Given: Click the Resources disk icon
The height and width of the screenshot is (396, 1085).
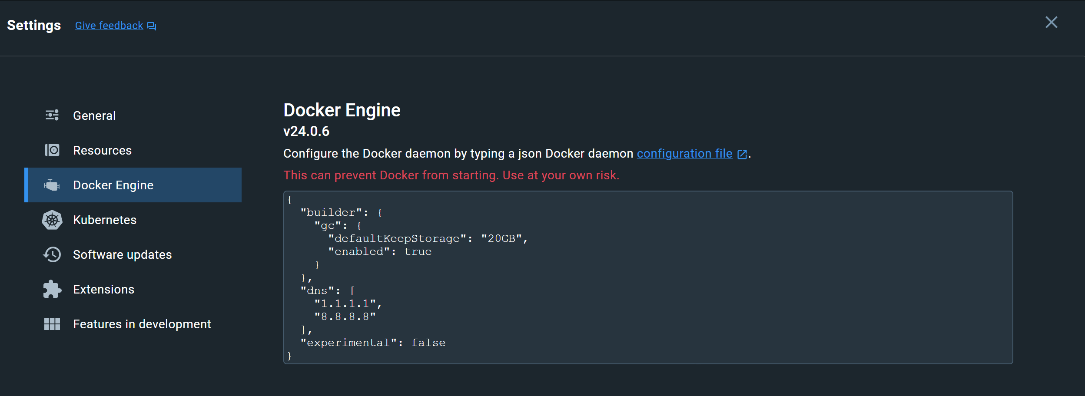Looking at the screenshot, I should [52, 150].
